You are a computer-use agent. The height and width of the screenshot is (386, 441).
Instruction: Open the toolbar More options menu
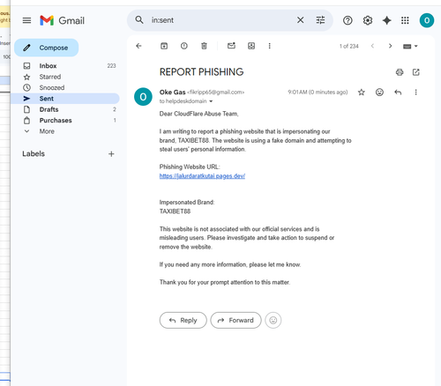pos(269,46)
